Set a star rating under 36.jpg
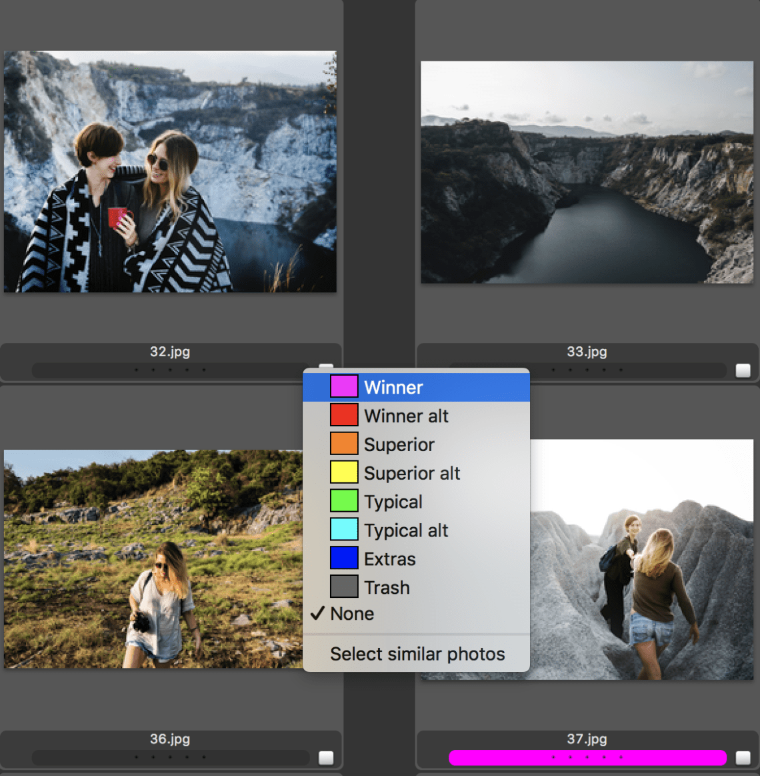The image size is (760, 776). click(x=170, y=757)
